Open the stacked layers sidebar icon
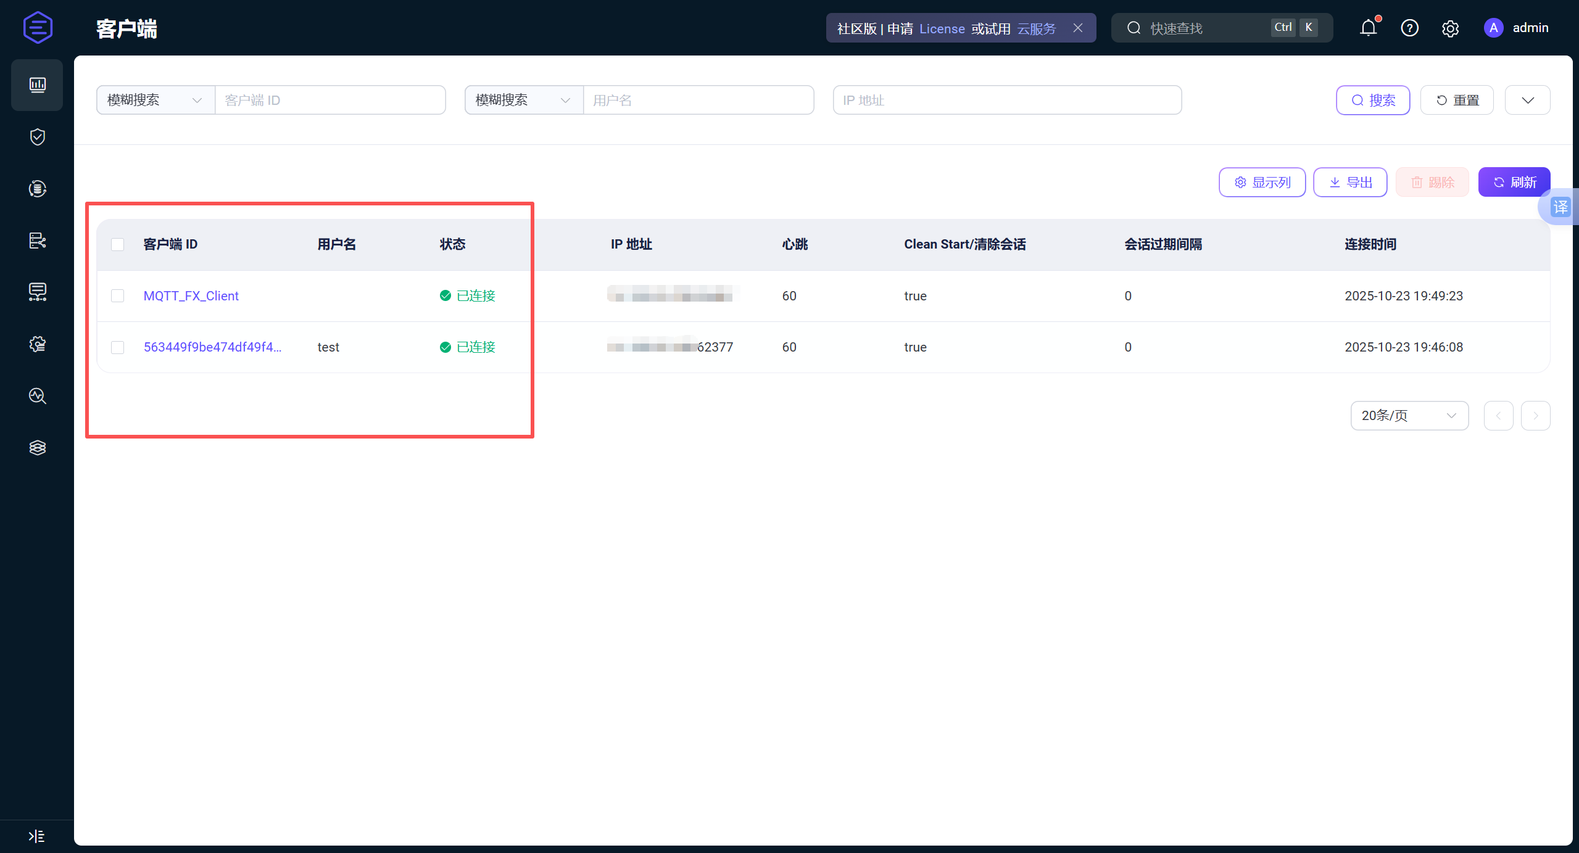Viewport: 1579px width, 853px height. (37, 448)
